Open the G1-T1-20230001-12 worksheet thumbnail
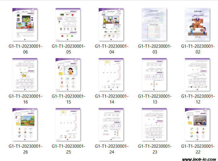 [x=198, y=75]
